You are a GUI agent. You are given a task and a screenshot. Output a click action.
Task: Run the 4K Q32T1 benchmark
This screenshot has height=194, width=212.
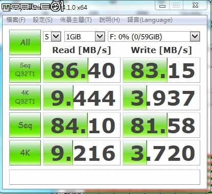click(25, 98)
